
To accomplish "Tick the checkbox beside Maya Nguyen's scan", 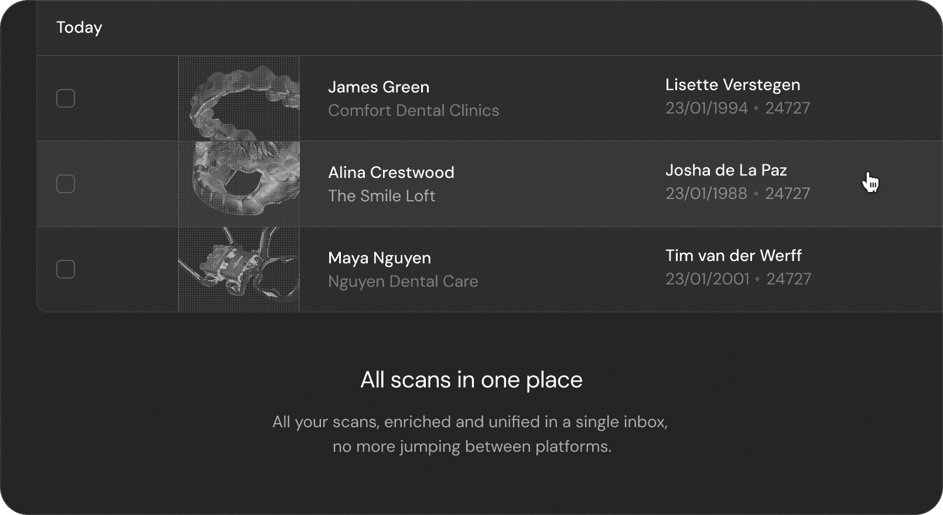I will [66, 269].
